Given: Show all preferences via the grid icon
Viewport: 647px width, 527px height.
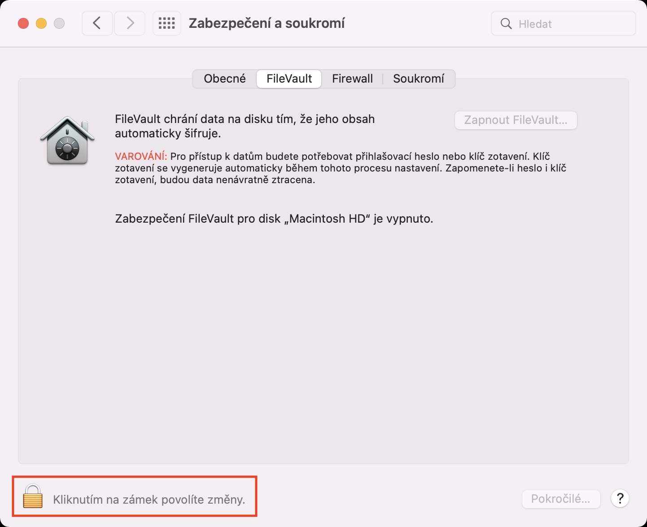Looking at the screenshot, I should 167,23.
